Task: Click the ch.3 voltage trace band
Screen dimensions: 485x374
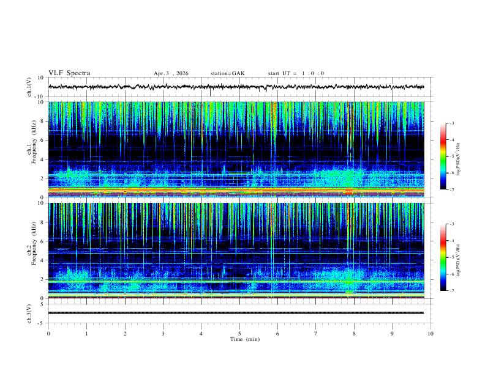Action: coord(236,313)
